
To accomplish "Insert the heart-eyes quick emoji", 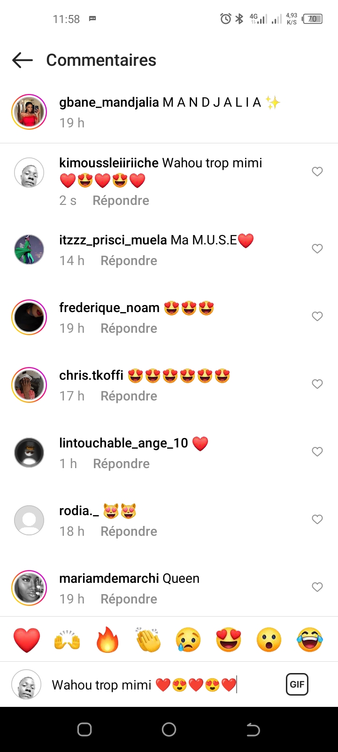I will tap(229, 640).
